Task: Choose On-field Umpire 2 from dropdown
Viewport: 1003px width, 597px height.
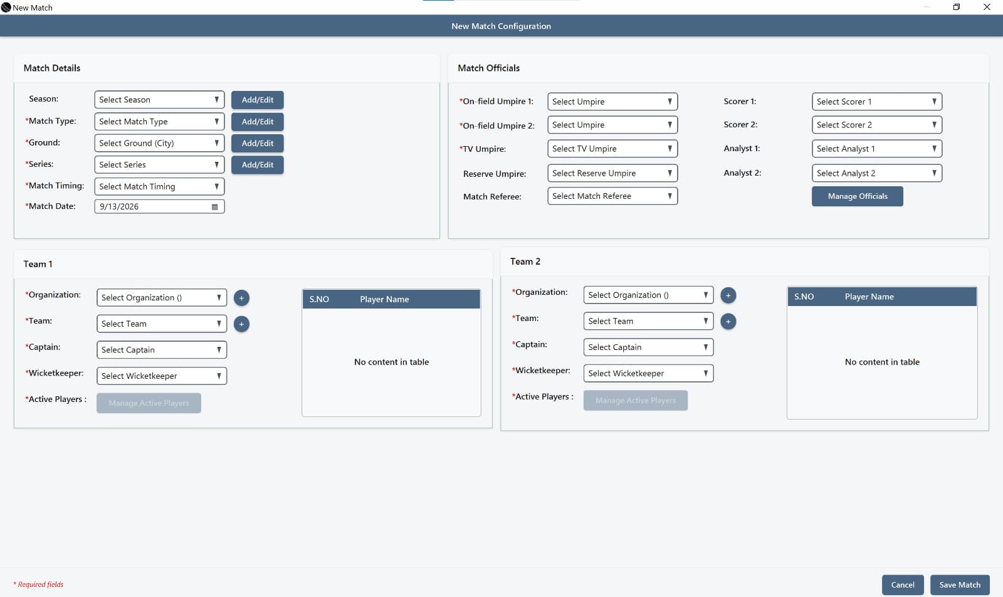Action: point(612,125)
